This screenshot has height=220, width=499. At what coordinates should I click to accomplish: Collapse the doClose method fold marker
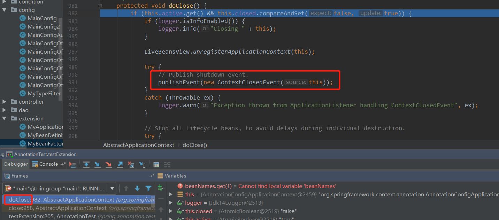100,6
